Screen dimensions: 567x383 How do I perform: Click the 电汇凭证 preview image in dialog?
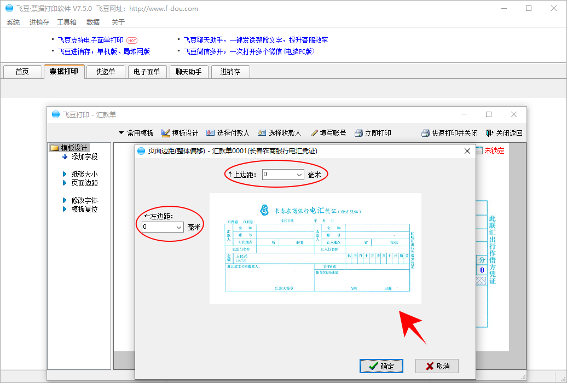315,248
